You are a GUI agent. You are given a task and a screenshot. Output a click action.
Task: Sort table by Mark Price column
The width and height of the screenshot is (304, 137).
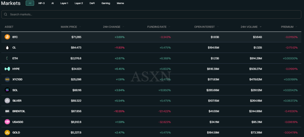69,27
